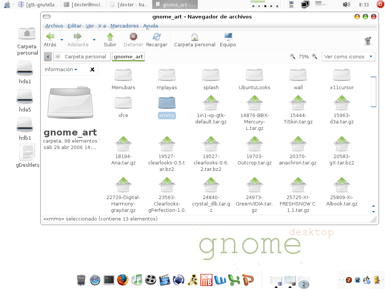Viewport: 385px width, 289px height.
Task: Click the Carpeta personal path button
Action: 82,56
